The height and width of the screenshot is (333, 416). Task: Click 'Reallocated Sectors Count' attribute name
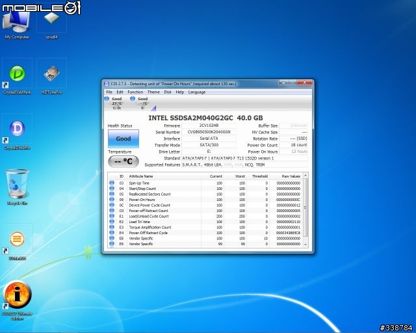point(150,194)
